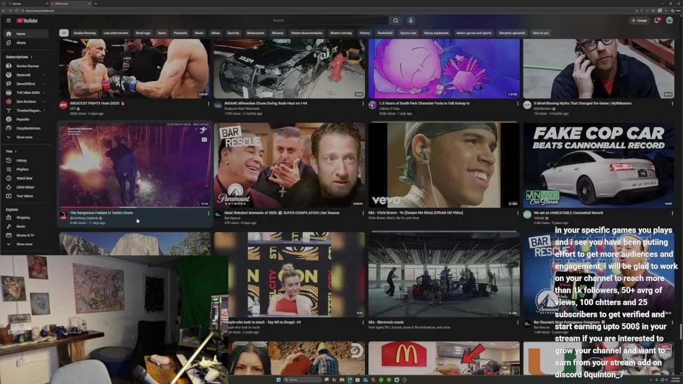Open Shorts from the sidebar

coord(27,43)
